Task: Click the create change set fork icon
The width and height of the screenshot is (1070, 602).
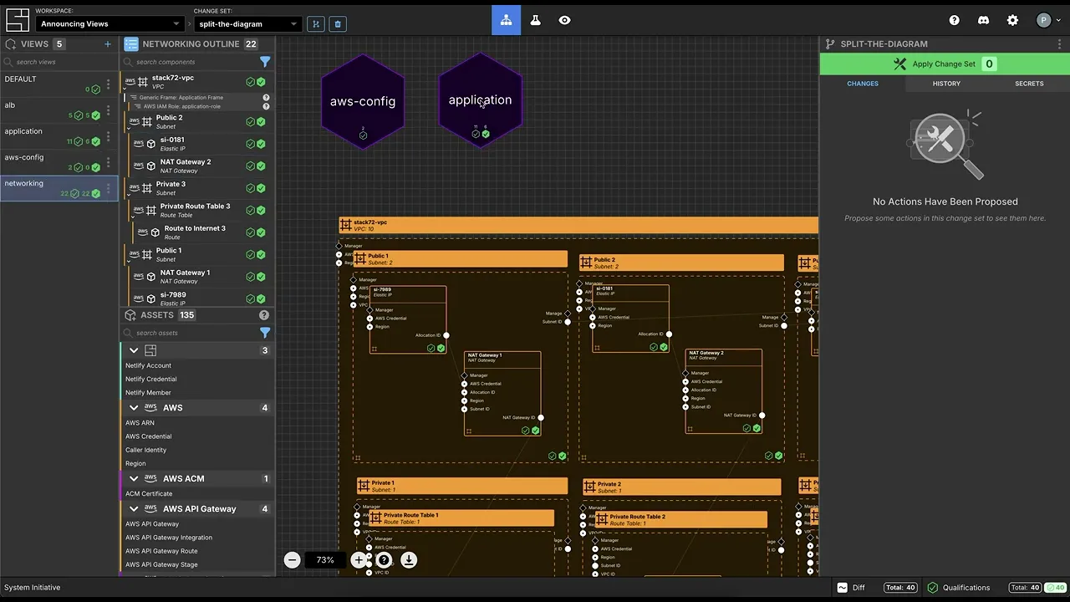Action: point(316,24)
